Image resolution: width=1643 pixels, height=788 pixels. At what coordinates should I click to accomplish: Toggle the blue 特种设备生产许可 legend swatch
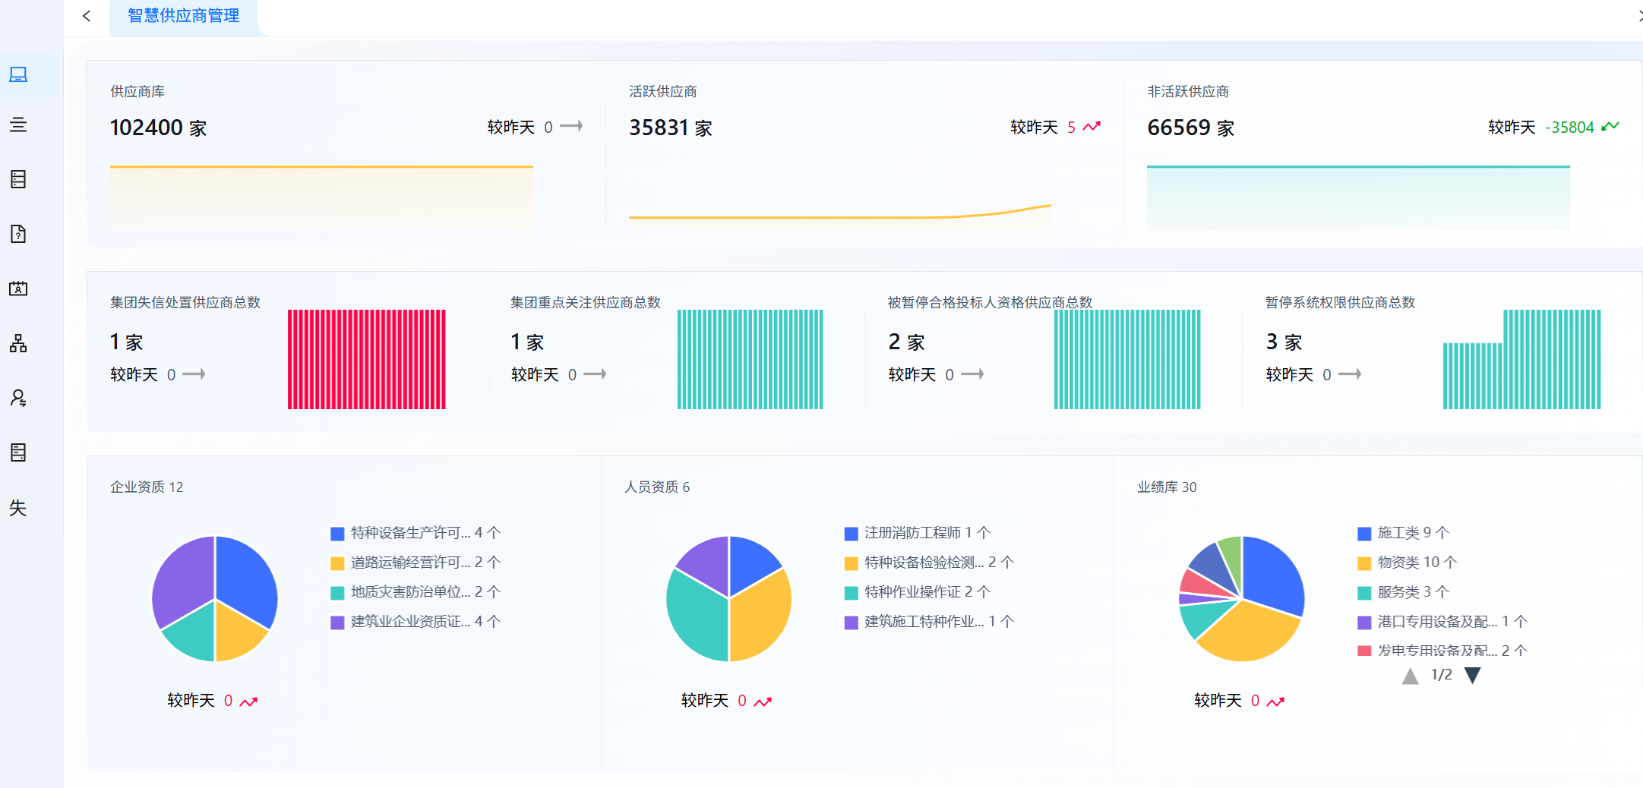pyautogui.click(x=337, y=534)
